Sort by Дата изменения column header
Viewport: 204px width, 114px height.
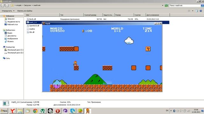click(158, 15)
